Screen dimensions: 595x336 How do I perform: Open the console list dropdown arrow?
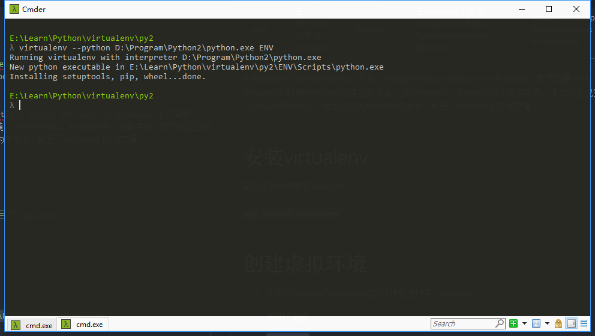tap(547, 323)
